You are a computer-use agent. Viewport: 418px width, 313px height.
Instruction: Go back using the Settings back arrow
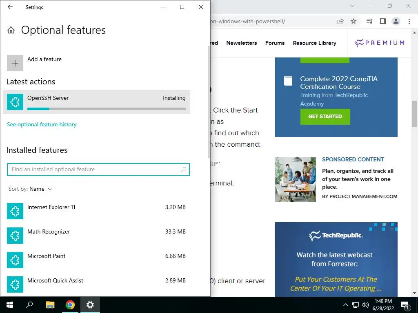10,7
